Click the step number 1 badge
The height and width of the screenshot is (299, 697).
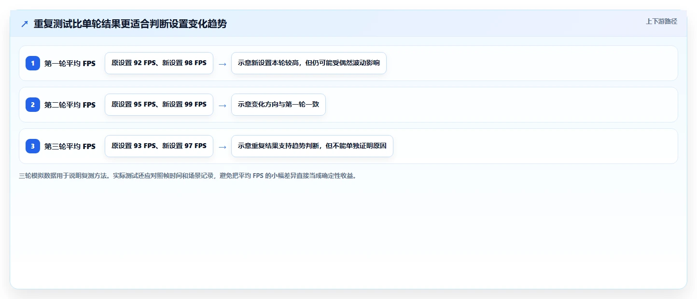pos(33,63)
